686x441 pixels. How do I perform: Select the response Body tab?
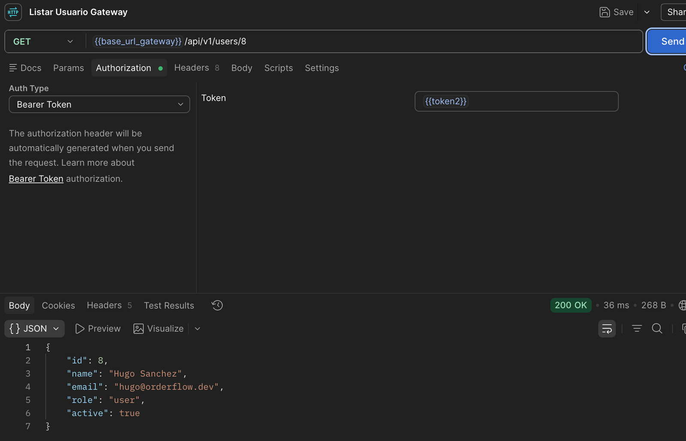pyautogui.click(x=19, y=306)
